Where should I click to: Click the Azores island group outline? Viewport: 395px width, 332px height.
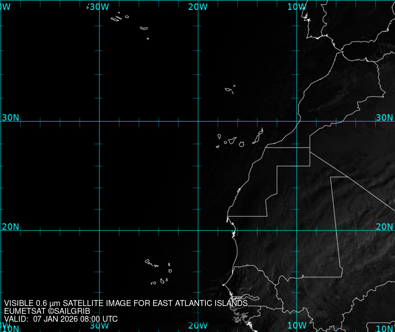tap(117, 18)
